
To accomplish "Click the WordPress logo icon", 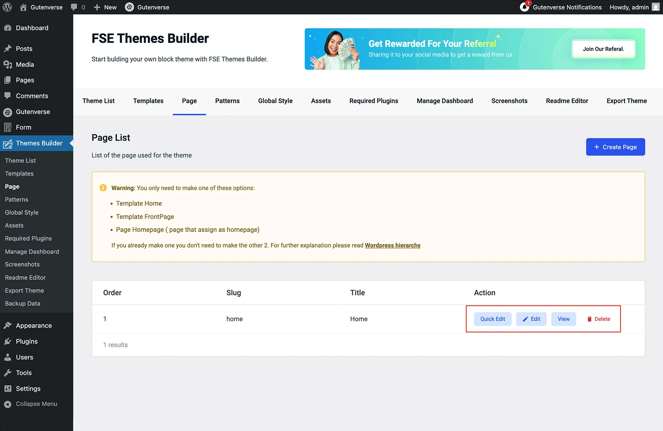I will 7,7.
